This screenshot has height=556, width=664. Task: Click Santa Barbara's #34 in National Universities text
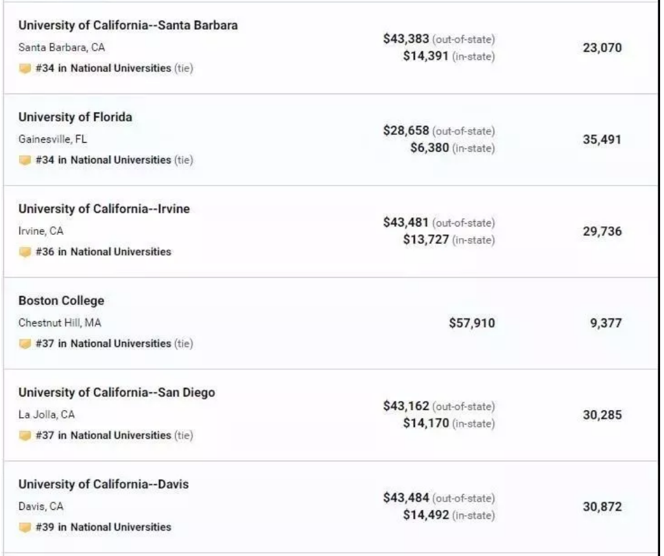(104, 68)
